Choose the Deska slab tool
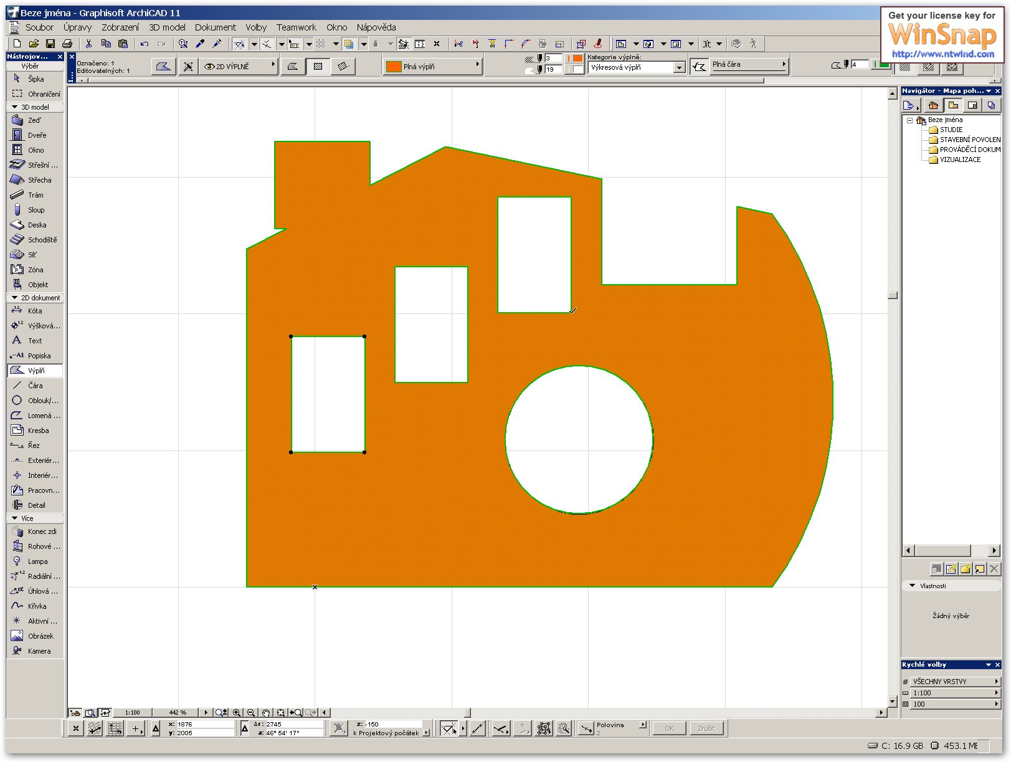 (35, 225)
